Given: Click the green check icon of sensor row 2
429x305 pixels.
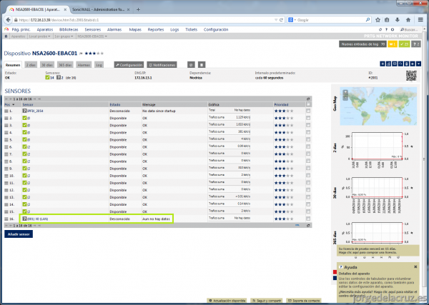Looking at the screenshot, I should pyautogui.click(x=24, y=118).
